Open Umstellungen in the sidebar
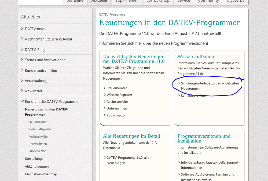268x181 pixels. (x=35, y=158)
